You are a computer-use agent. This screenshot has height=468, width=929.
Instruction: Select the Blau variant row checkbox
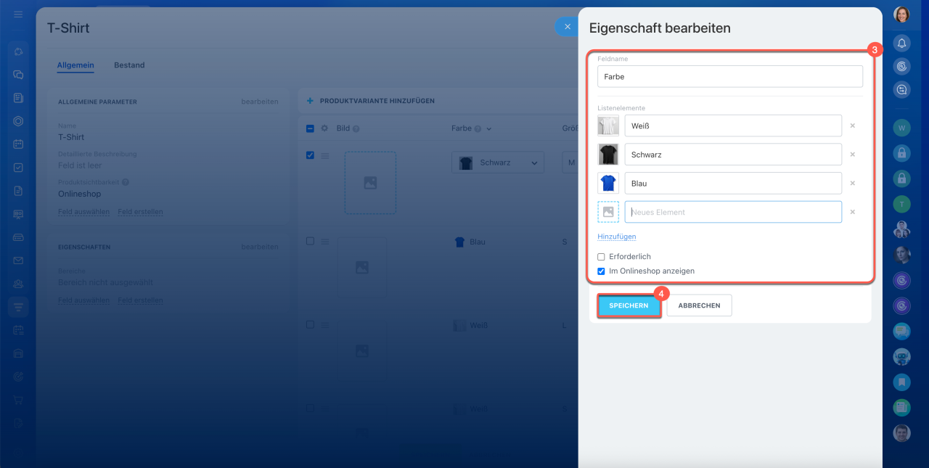click(x=310, y=241)
